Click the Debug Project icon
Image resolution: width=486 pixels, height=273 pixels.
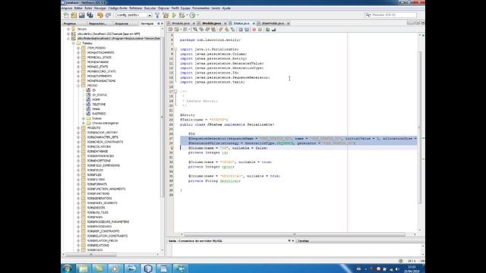pos(182,15)
